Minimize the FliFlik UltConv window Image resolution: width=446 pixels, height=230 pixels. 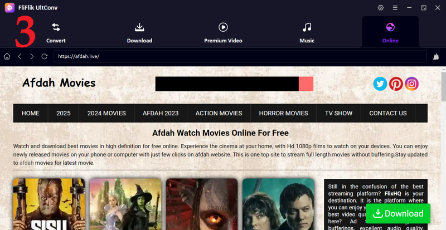point(409,8)
